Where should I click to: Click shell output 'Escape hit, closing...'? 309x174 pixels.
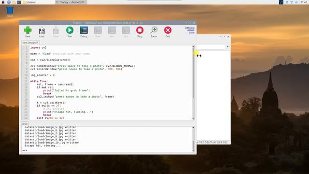pyautogui.click(x=42, y=145)
